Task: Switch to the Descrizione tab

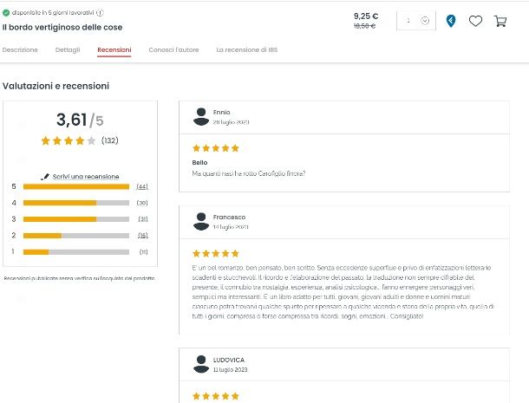Action: point(20,50)
